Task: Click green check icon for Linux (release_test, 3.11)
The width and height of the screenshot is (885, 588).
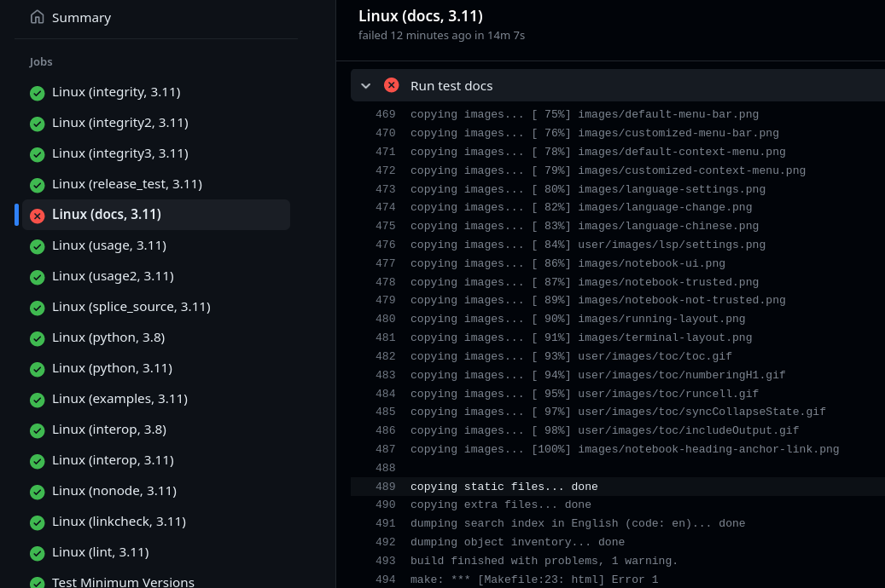Action: coord(38,185)
